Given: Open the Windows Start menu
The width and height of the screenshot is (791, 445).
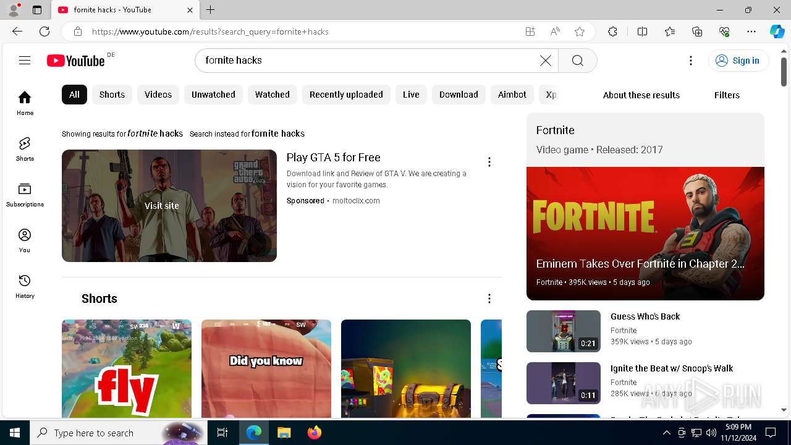Looking at the screenshot, I should [x=15, y=433].
